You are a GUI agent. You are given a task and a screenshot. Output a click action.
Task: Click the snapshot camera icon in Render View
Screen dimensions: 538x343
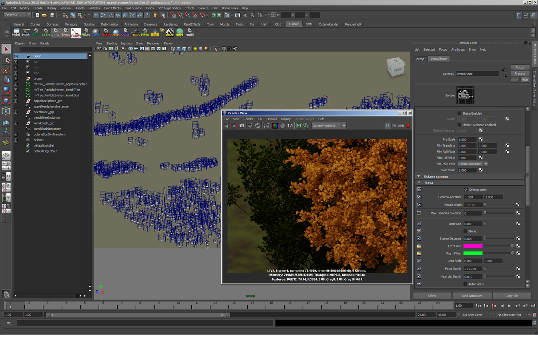tap(241, 126)
